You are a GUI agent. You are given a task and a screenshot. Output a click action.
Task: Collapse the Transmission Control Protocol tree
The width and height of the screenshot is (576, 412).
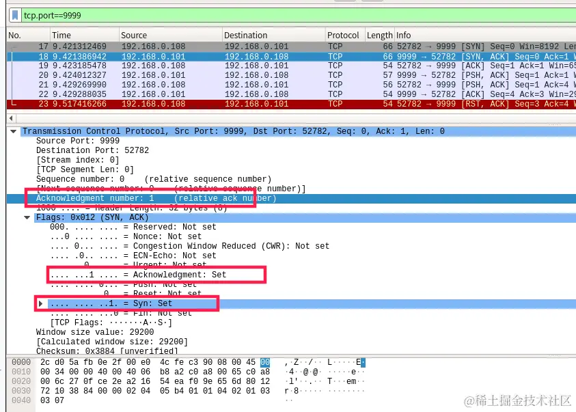point(13,131)
